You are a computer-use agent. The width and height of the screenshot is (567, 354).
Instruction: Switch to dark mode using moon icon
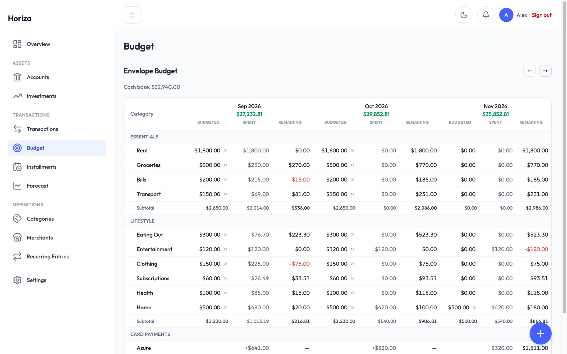coord(464,15)
